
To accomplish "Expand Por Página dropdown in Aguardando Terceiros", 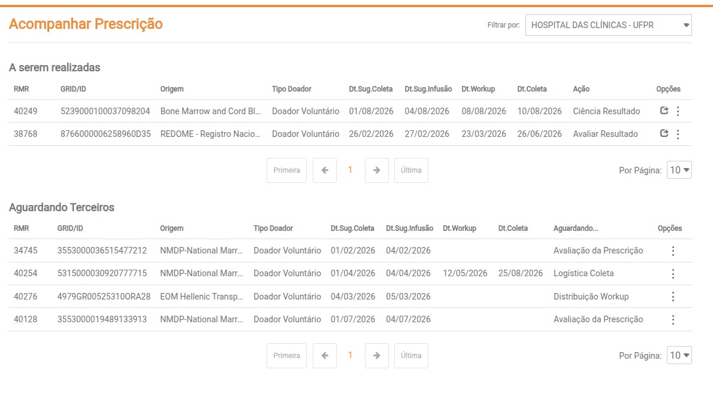I will click(x=679, y=356).
